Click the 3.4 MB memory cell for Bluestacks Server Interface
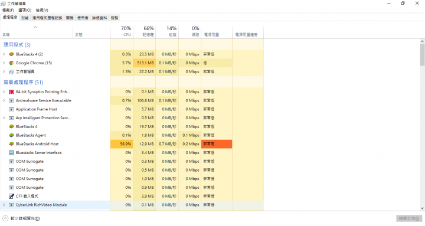 pyautogui.click(x=145, y=153)
